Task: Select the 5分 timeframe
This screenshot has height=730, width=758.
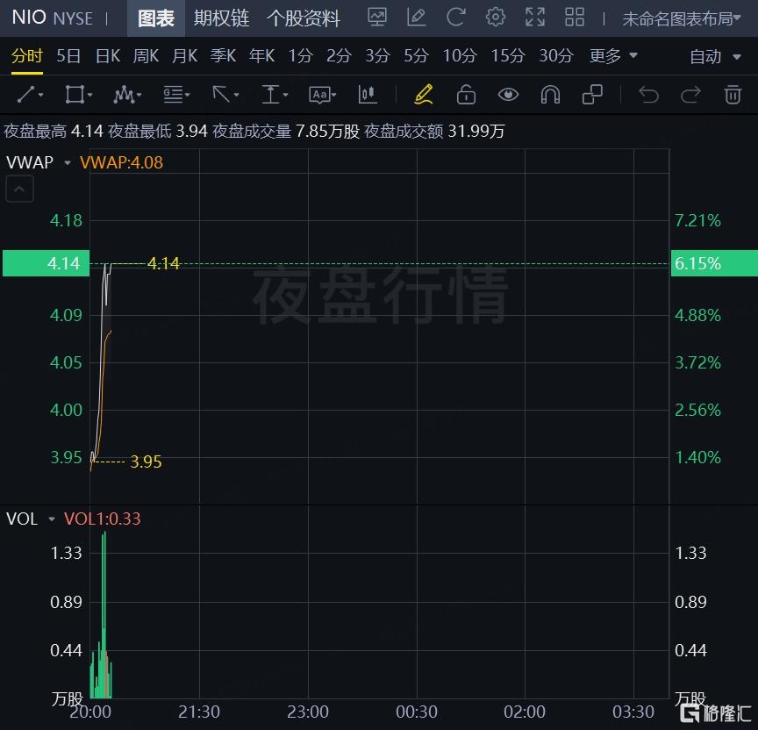Action: tap(416, 55)
